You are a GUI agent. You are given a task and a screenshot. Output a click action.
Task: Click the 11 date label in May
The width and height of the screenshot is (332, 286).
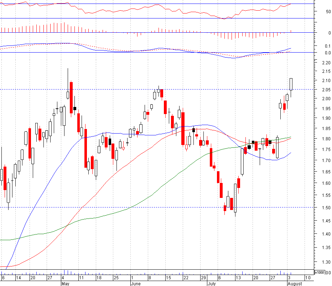coord(81,278)
